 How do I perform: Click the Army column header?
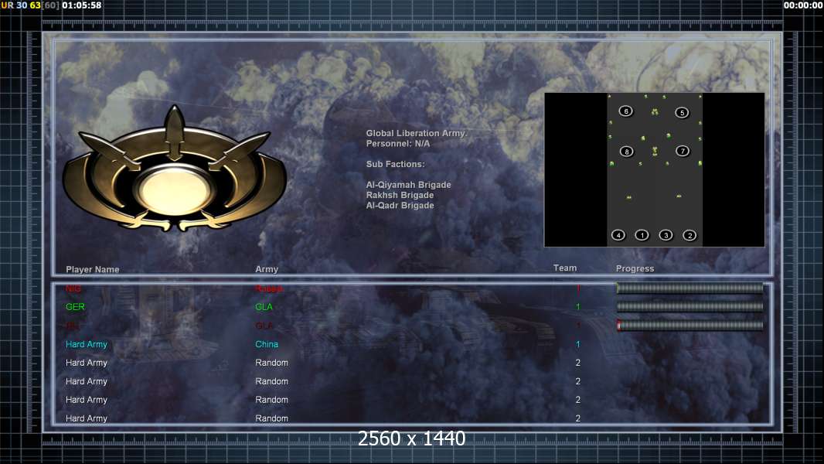click(x=267, y=268)
